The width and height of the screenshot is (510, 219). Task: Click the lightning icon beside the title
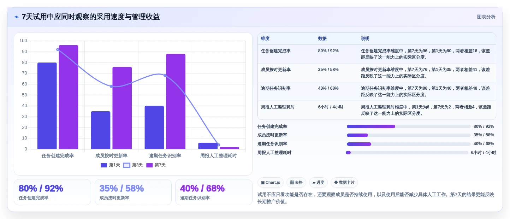click(x=16, y=17)
